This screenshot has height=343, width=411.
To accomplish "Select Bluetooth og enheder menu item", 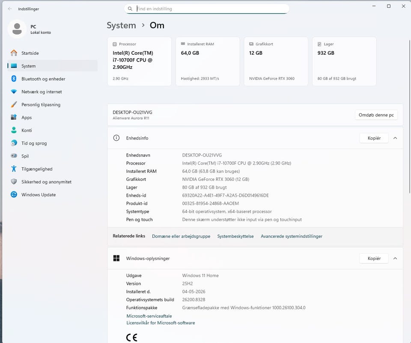I will pos(52,79).
